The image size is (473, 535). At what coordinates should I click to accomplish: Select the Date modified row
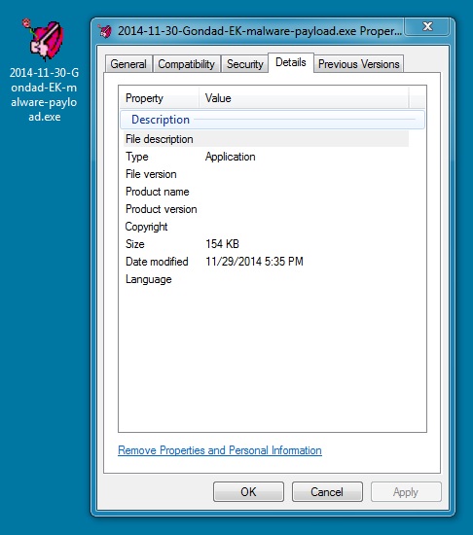pos(267,262)
